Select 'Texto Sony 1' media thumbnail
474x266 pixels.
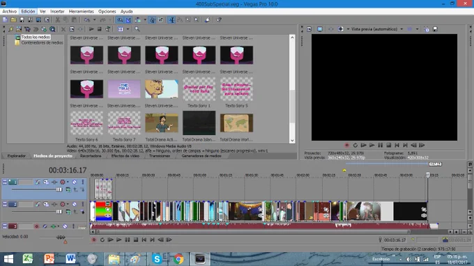click(x=199, y=89)
